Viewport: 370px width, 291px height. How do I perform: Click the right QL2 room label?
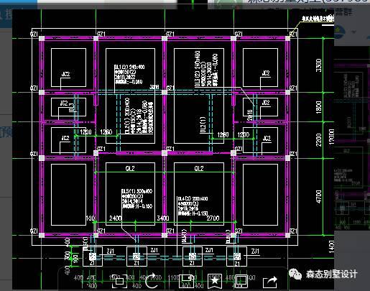199,168
